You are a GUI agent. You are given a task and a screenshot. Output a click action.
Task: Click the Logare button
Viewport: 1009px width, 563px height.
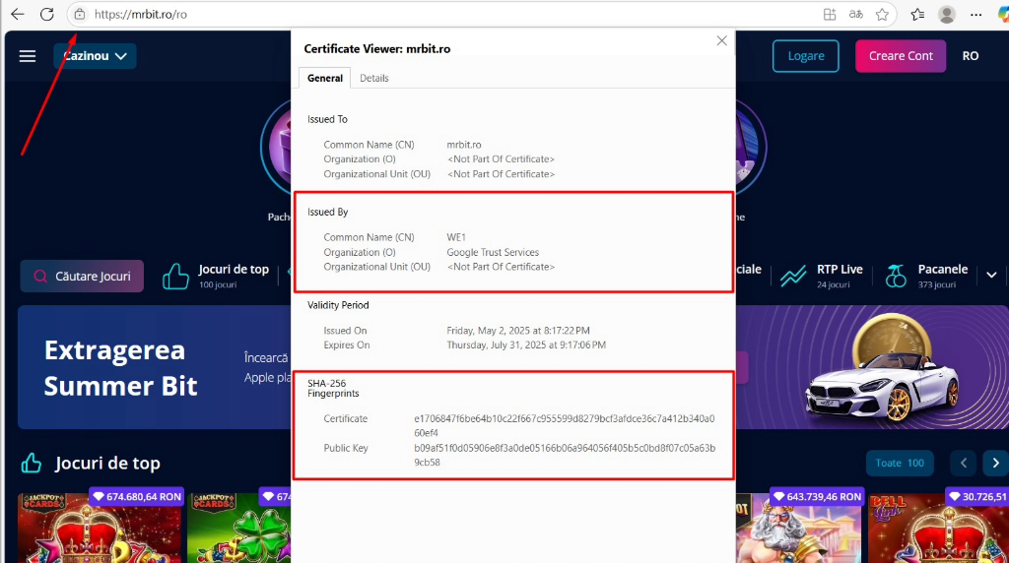click(806, 56)
